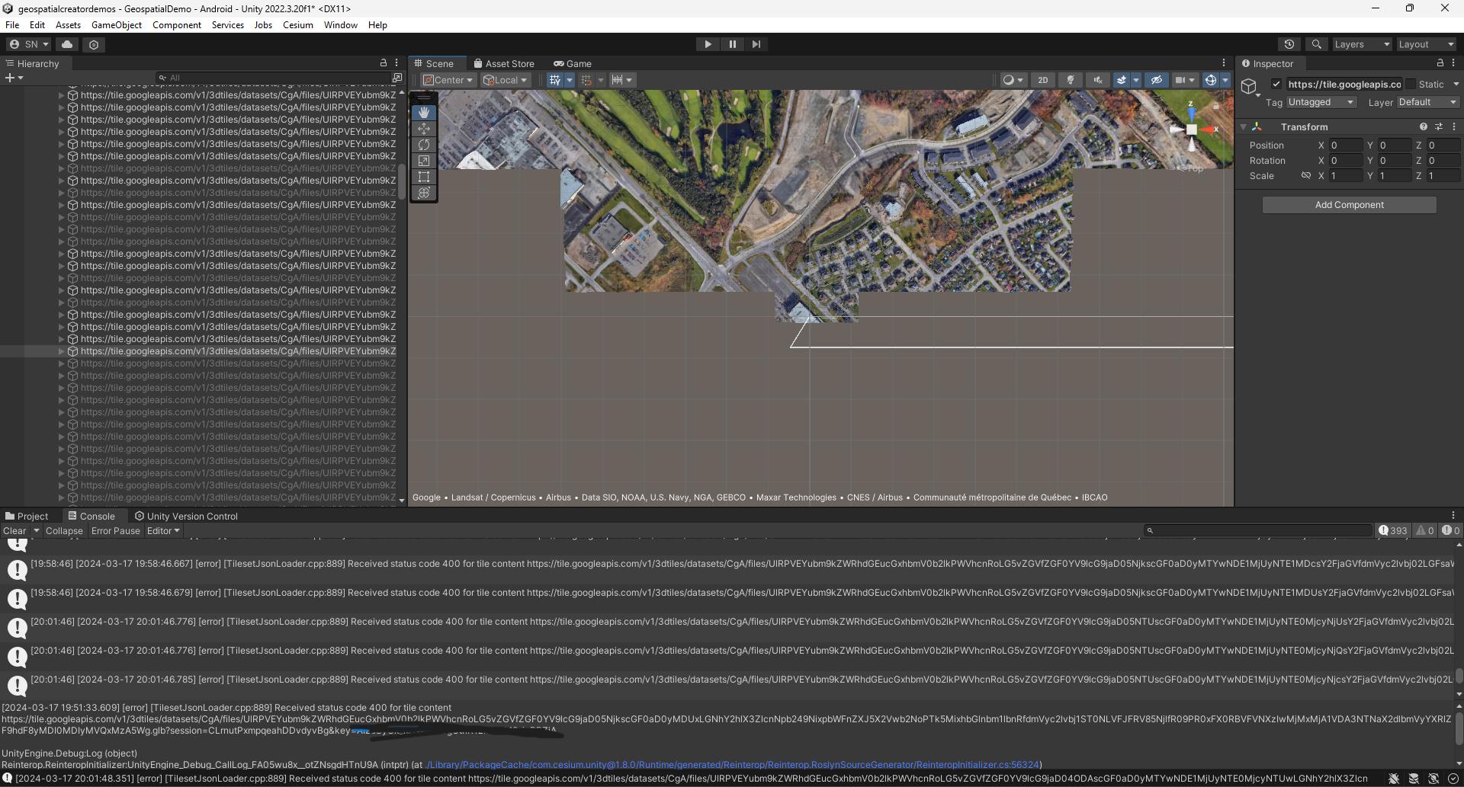The image size is (1464, 787).
Task: Click the Inspector lock icon
Action: click(x=1440, y=63)
